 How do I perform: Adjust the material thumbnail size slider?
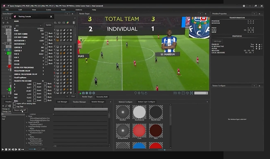(165, 150)
